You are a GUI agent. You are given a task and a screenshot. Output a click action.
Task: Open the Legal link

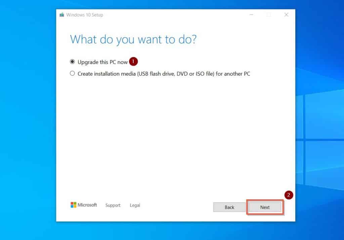[135, 205]
